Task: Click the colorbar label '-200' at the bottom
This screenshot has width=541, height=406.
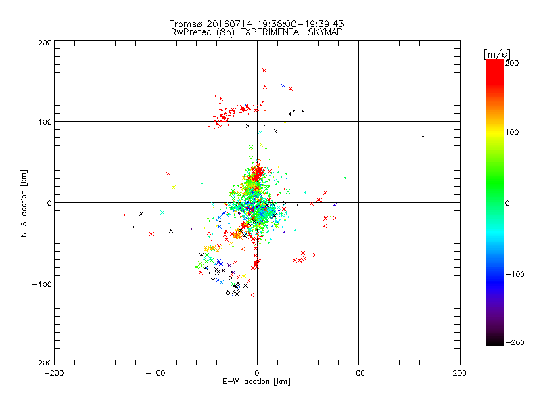Action: tap(515, 342)
